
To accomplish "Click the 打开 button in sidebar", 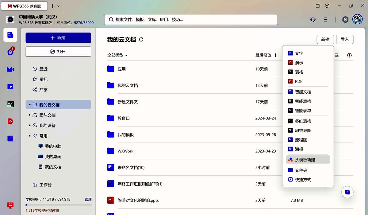I will pyautogui.click(x=58, y=52).
